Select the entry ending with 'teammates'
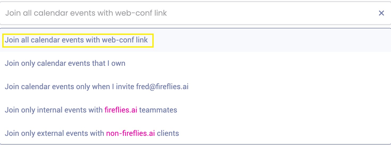This screenshot has height=147, width=391. (x=195, y=110)
